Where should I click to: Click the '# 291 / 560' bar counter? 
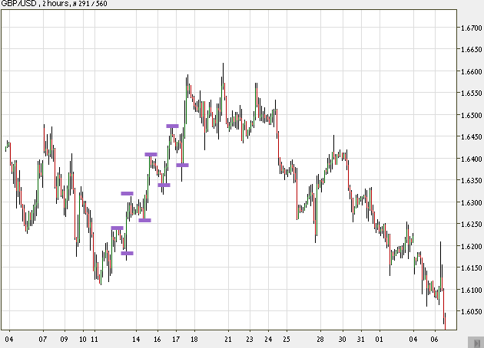(x=90, y=4)
